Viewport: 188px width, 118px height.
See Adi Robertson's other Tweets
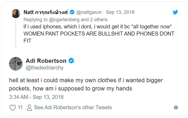click(73, 108)
